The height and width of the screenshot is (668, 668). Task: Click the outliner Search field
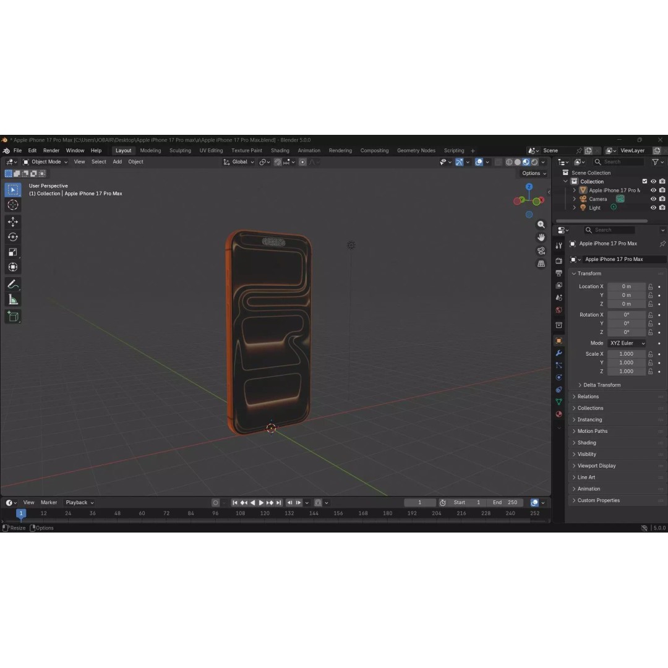(619, 162)
